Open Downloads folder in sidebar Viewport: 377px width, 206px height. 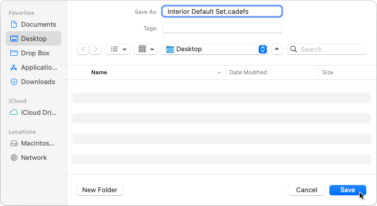(33, 81)
